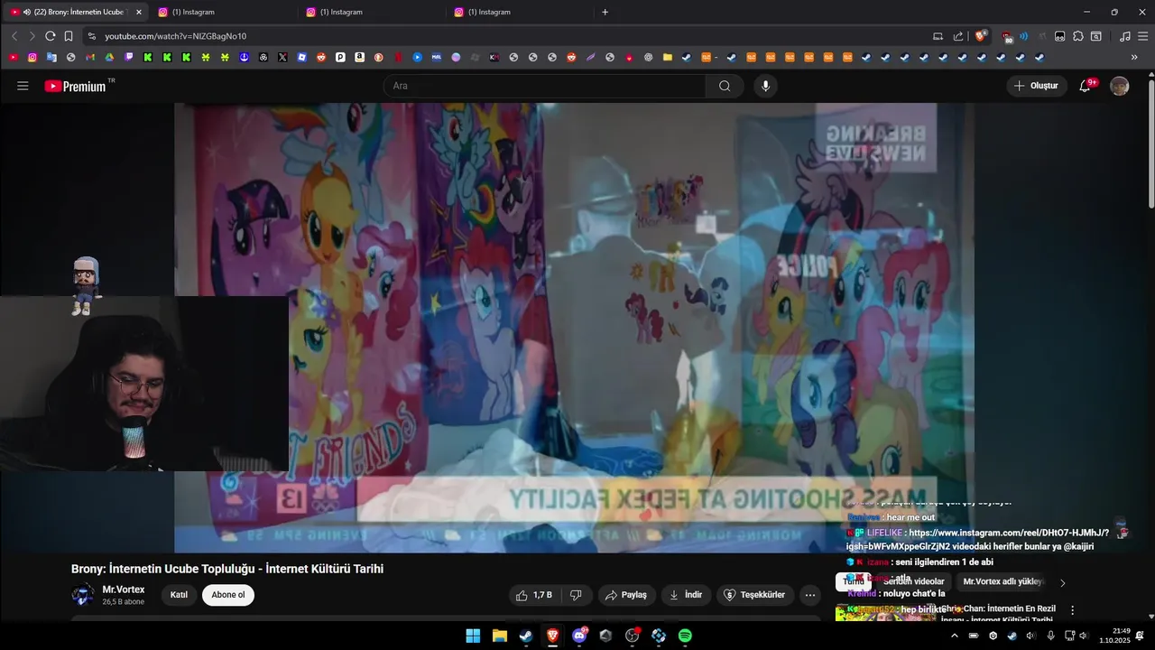This screenshot has width=1155, height=650.
Task: Run search with the magnifier button
Action: 725,86
